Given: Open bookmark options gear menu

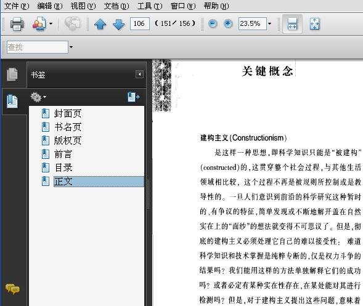Looking at the screenshot, I should [38, 97].
